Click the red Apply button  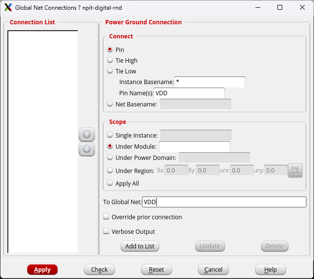[x=42, y=270]
